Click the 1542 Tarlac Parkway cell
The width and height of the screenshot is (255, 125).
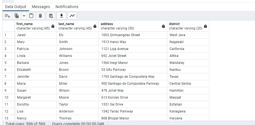pos(133,111)
